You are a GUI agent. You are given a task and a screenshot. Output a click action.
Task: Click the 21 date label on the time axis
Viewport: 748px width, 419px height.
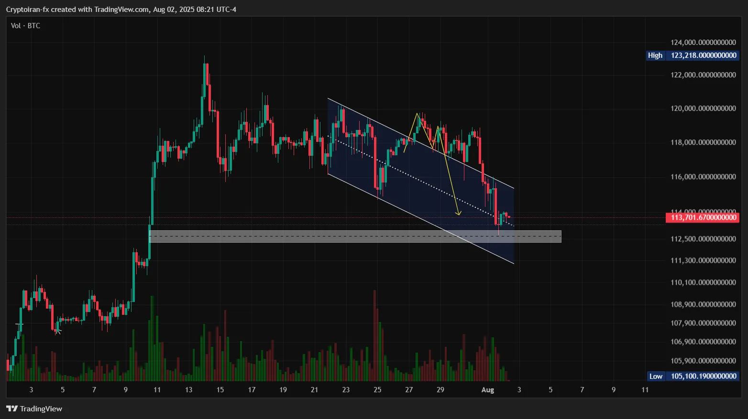[x=314, y=390]
